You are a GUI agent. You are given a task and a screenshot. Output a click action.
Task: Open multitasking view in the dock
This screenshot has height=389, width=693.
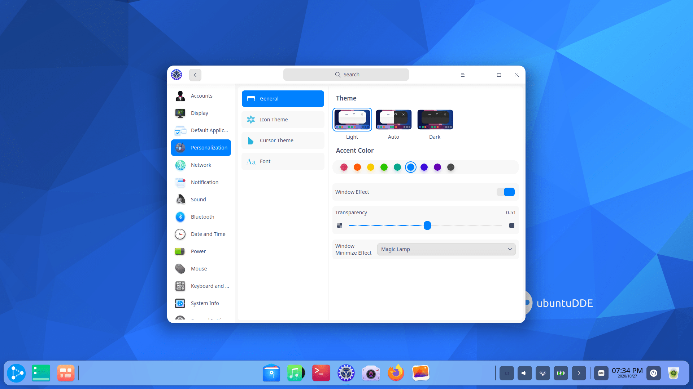[x=66, y=373]
